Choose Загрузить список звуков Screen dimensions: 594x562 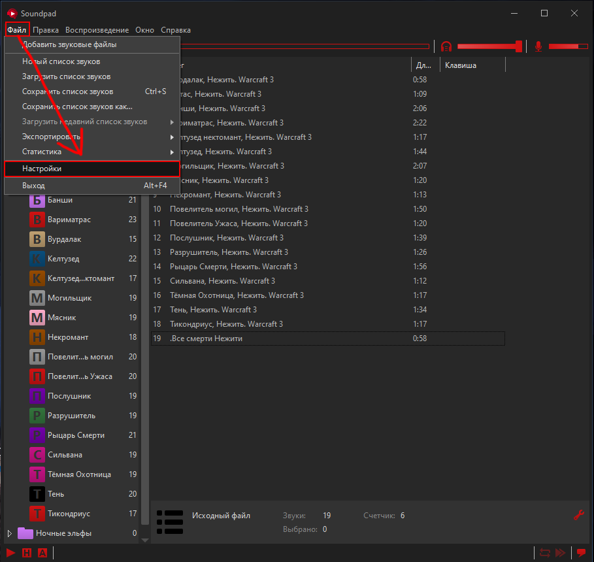[x=92, y=76]
